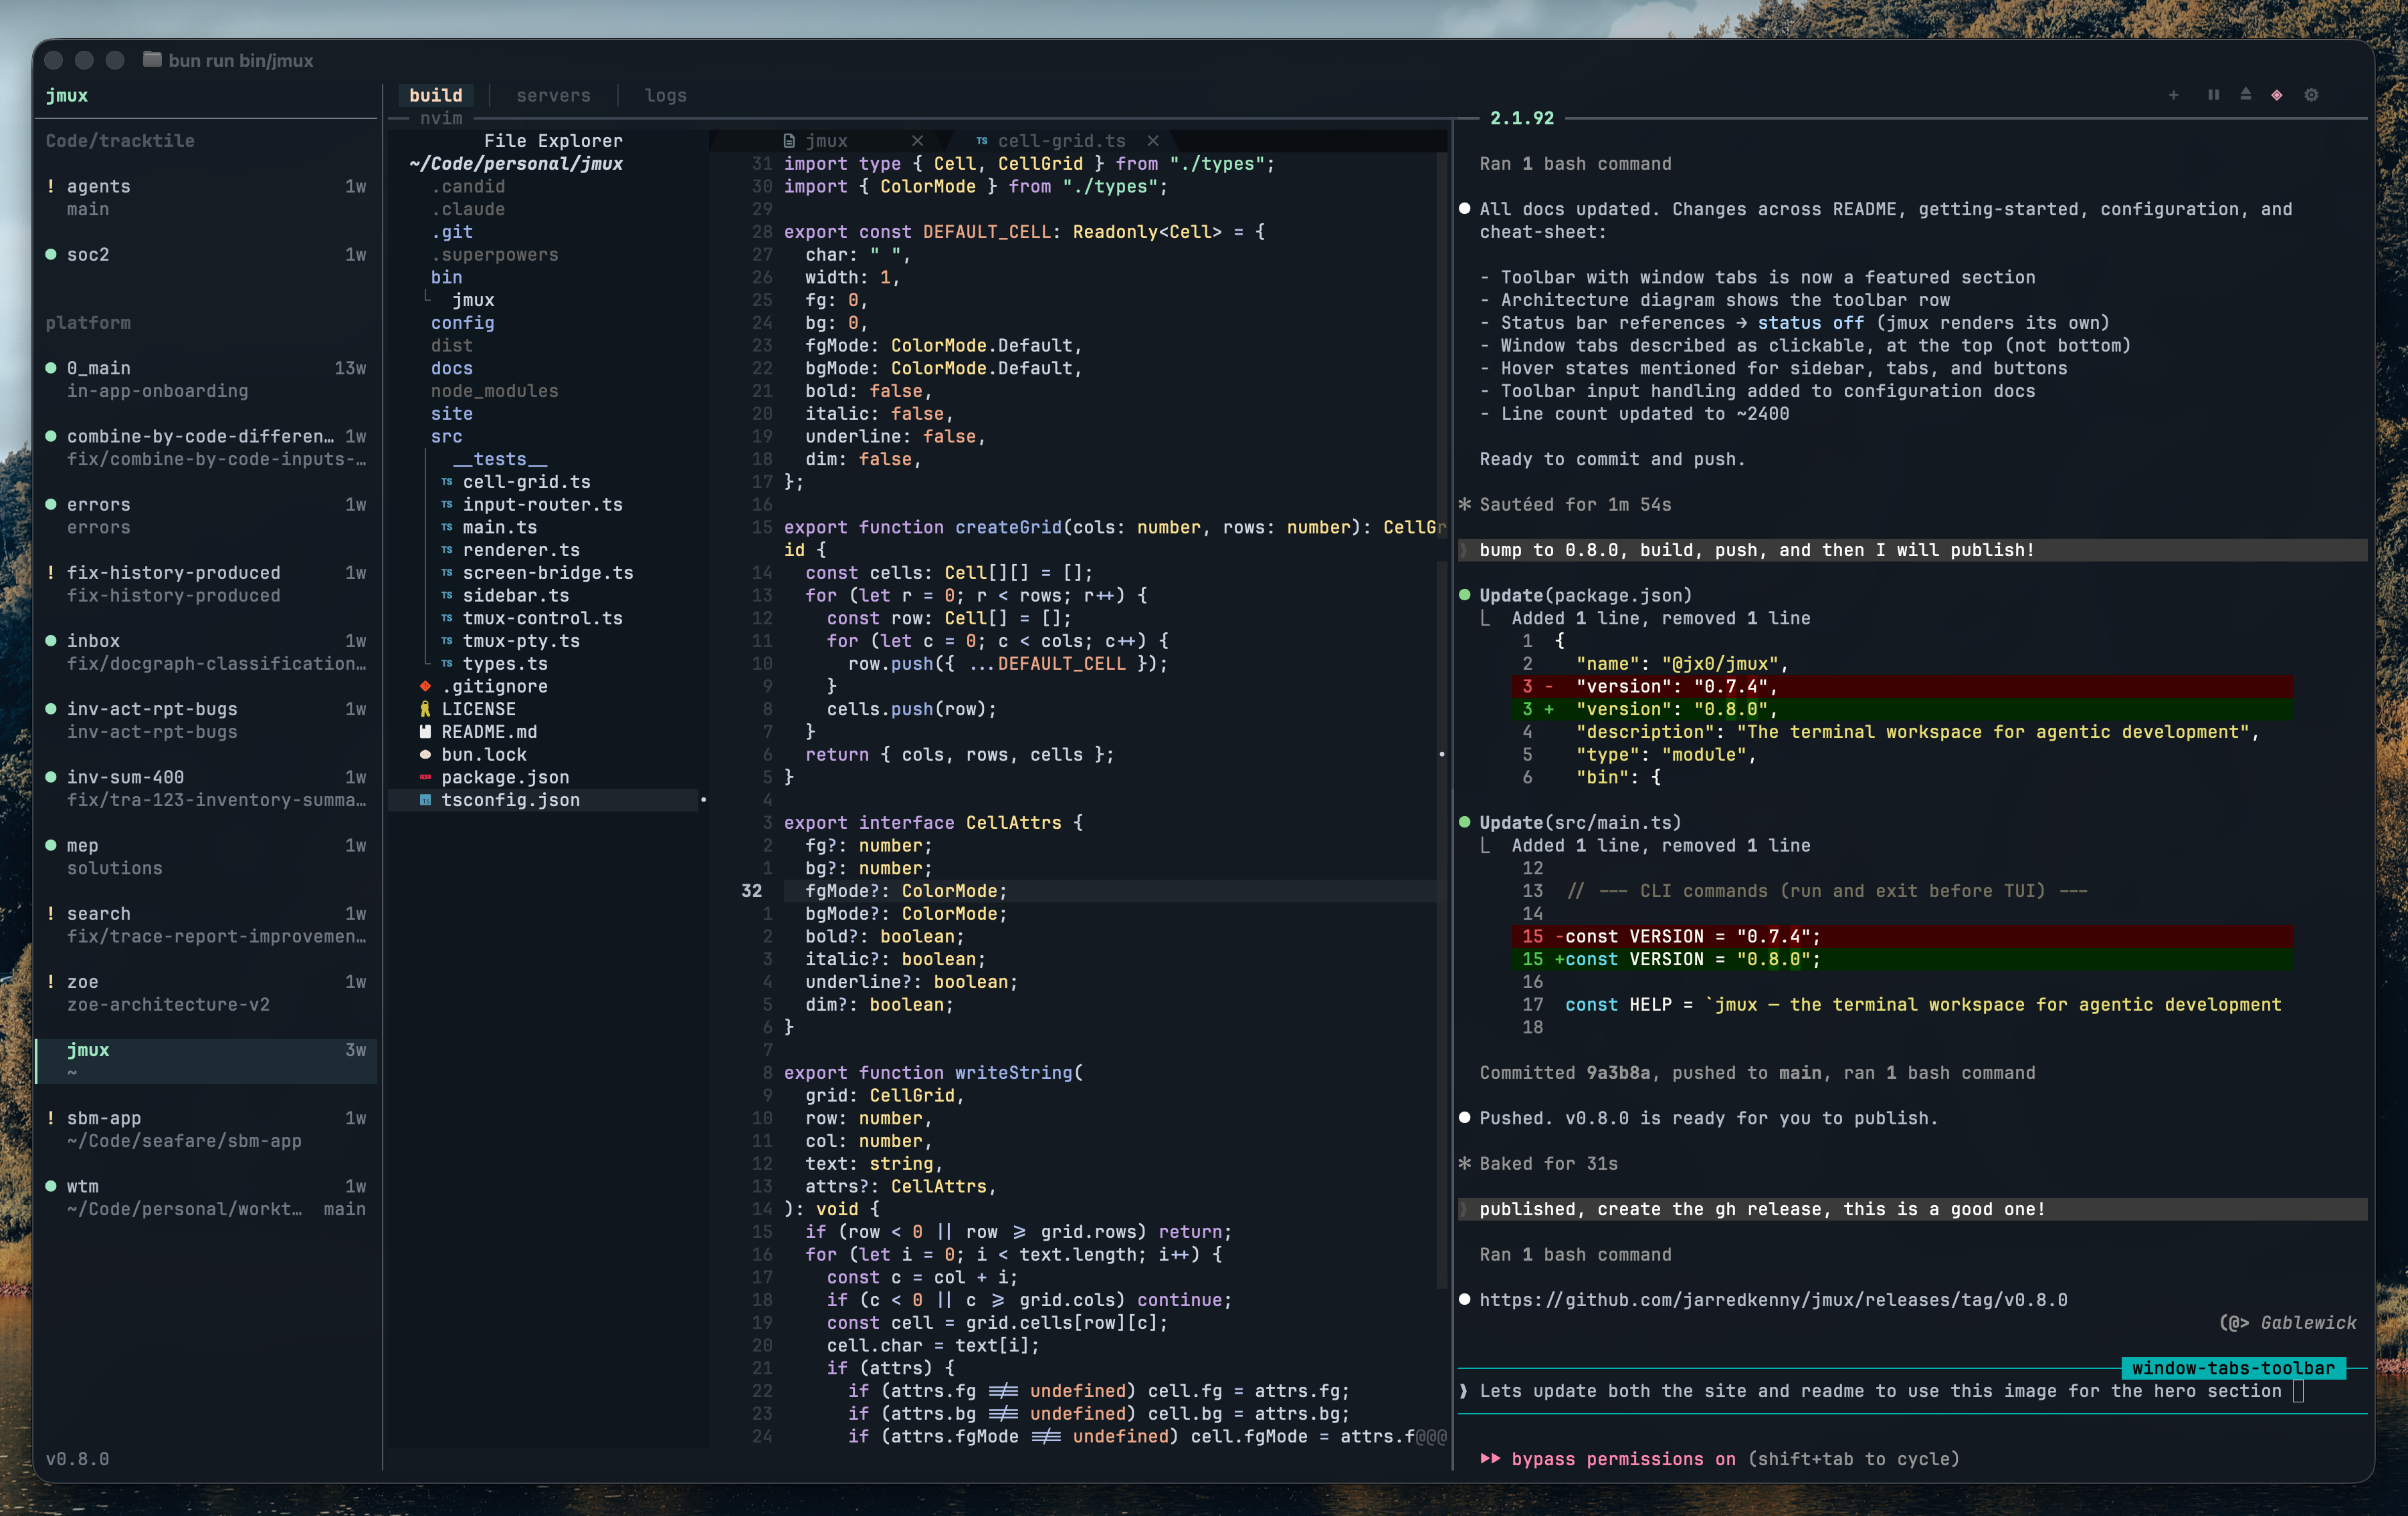Add a new session with the plus icon
Viewport: 2408px width, 1516px height.
(2174, 95)
